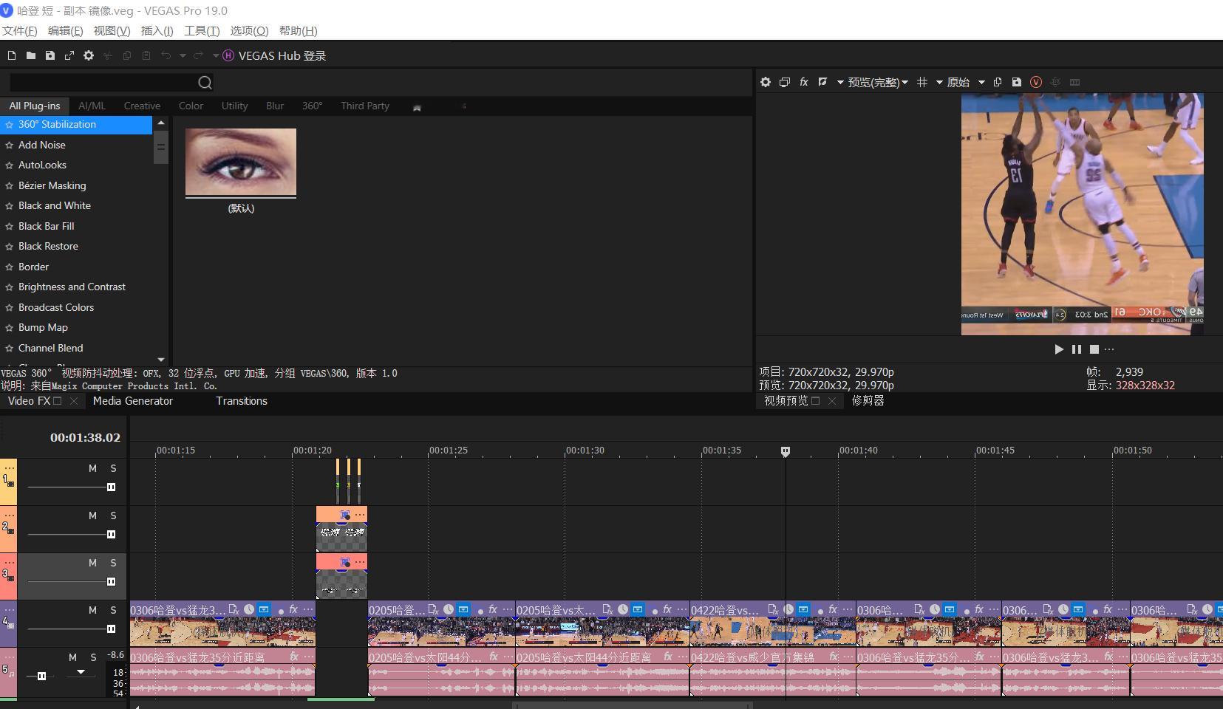The height and width of the screenshot is (709, 1223).
Task: Switch to the Transitions tab
Action: 242,401
